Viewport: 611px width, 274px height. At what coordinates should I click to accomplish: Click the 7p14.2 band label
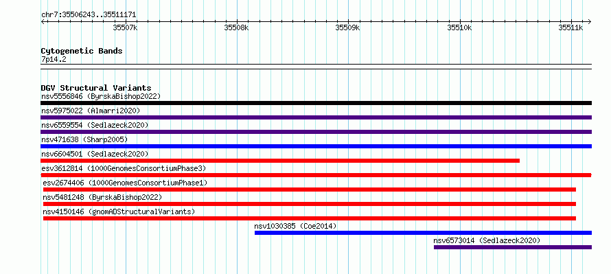coord(54,60)
